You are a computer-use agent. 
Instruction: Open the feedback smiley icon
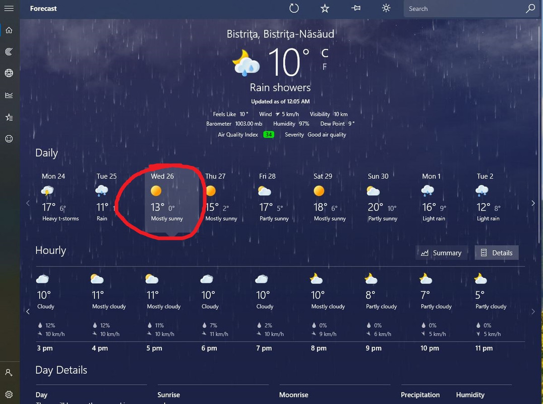(x=9, y=139)
